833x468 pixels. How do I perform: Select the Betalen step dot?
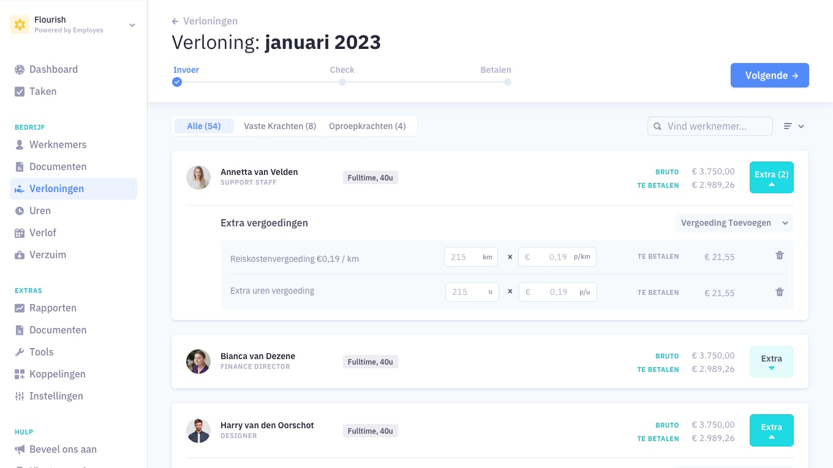[x=508, y=82]
